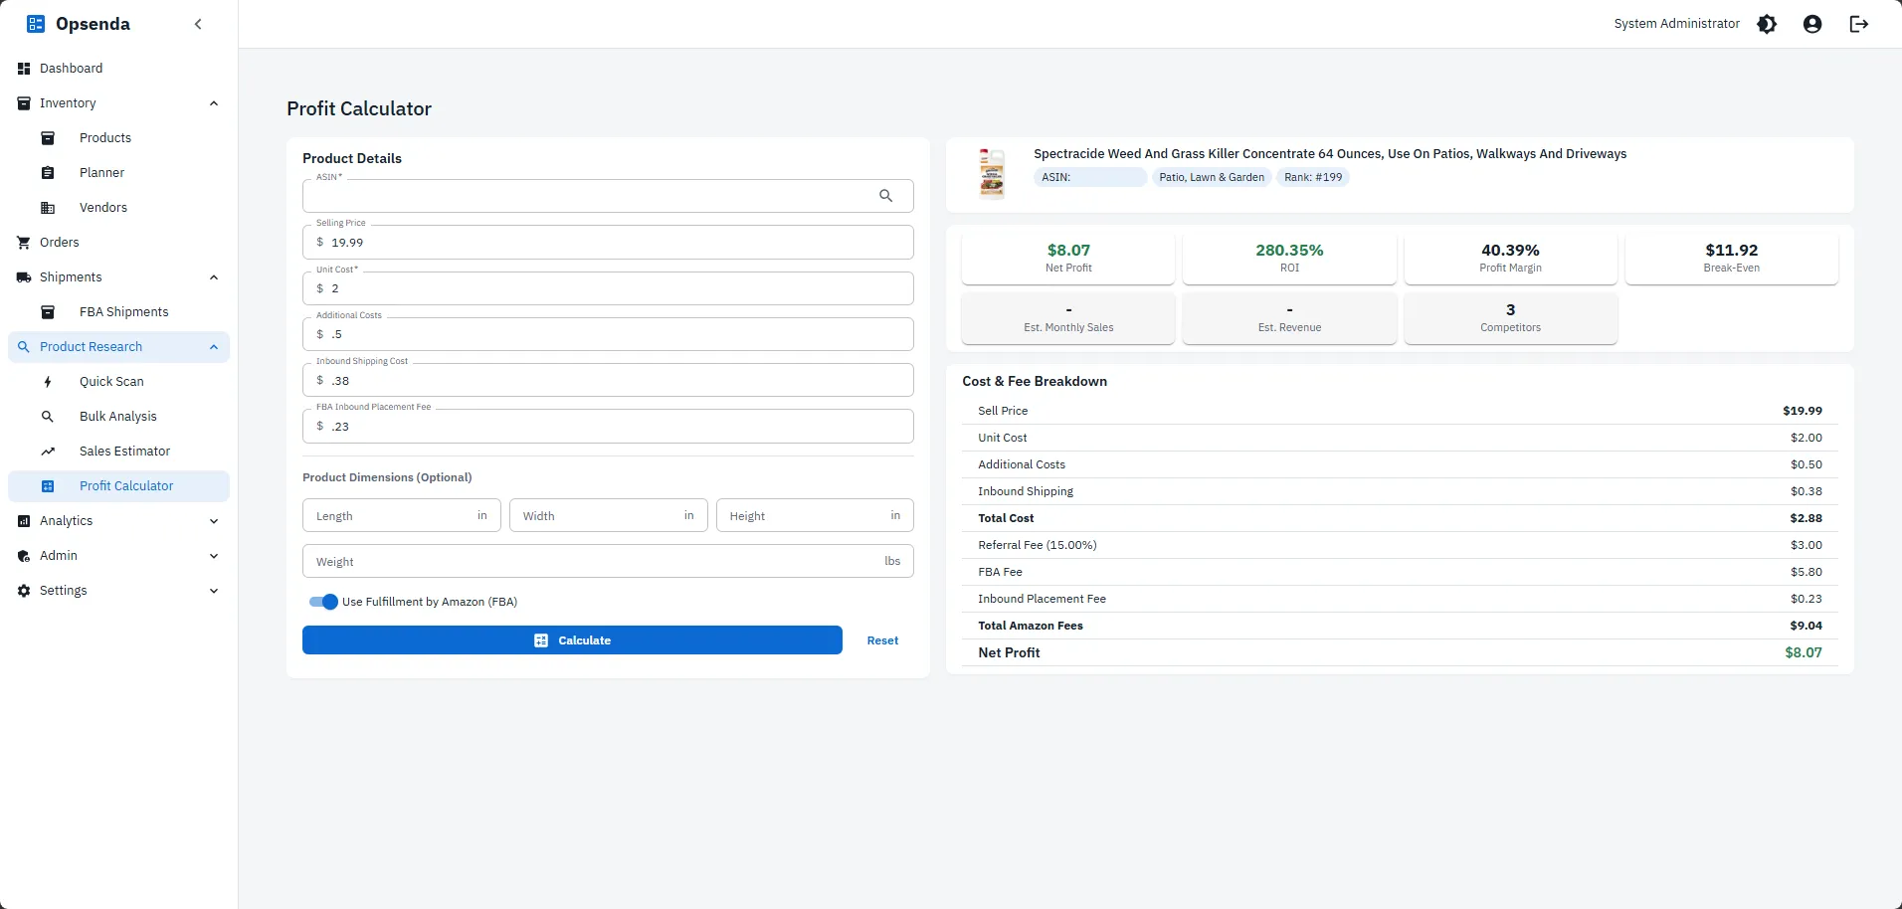Viewport: 1902px width, 909px height.
Task: Click the Shipments truck icon
Action: (24, 277)
